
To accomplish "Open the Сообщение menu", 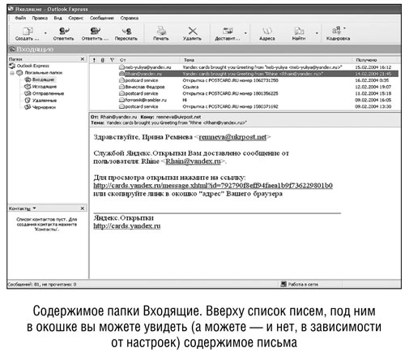I will coord(102,18).
